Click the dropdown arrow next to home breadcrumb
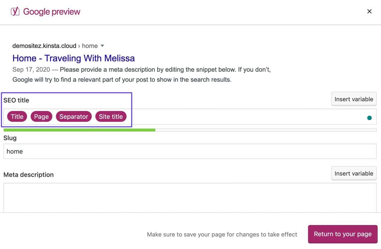381x249 pixels. [102, 46]
